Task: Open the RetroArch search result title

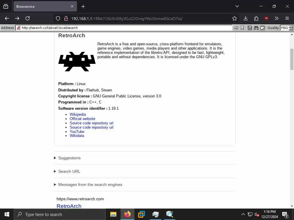Action: click(x=69, y=206)
